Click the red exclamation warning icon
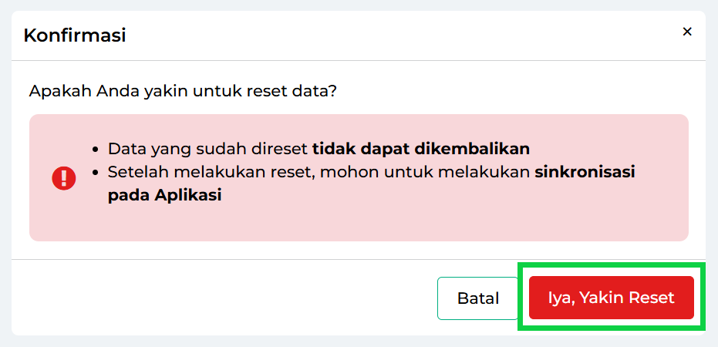The width and height of the screenshot is (718, 347). click(64, 178)
